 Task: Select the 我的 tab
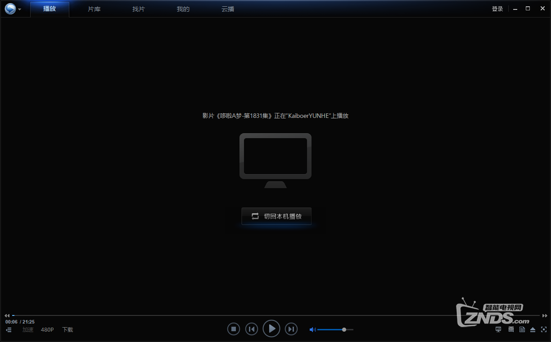183,9
